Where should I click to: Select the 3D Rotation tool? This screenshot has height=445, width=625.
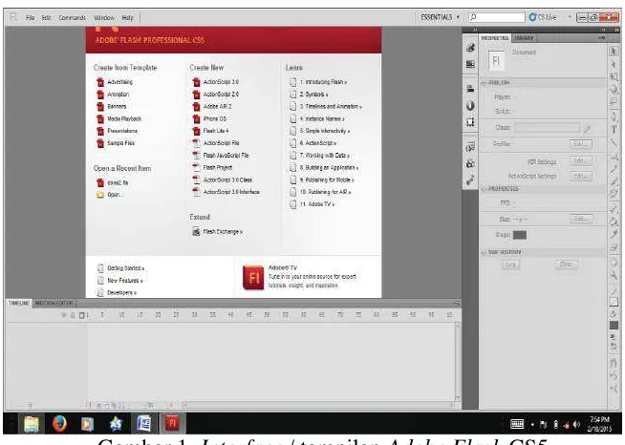tap(614, 89)
